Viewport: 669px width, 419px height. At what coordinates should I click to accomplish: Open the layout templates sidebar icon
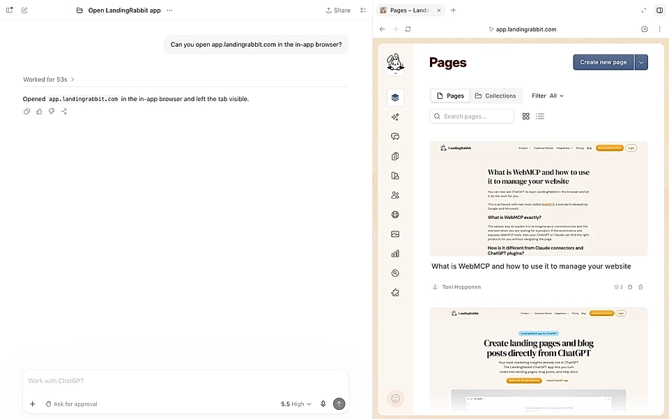pos(396,176)
